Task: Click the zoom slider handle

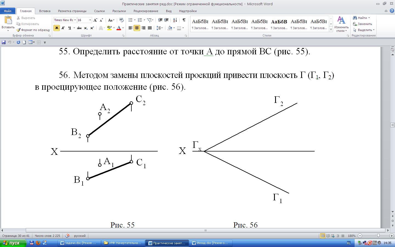Action: [x=378, y=236]
